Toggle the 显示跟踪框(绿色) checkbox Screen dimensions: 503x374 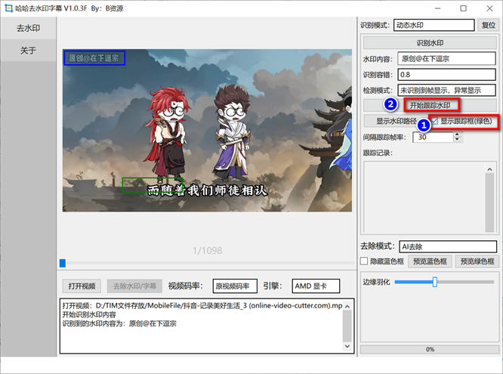pyautogui.click(x=435, y=121)
